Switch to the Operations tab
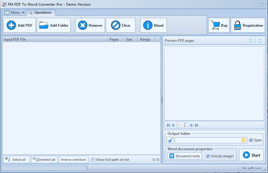This screenshot has height=173, width=268. tap(41, 13)
